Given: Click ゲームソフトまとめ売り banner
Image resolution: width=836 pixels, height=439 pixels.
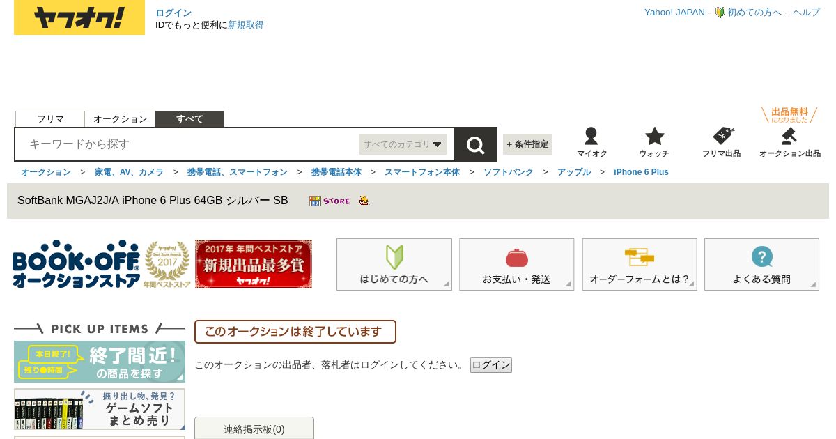Looking at the screenshot, I should pyautogui.click(x=100, y=409).
